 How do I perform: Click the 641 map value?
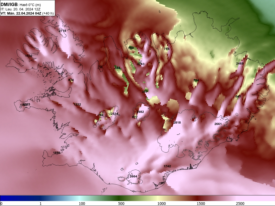click(x=238, y=96)
